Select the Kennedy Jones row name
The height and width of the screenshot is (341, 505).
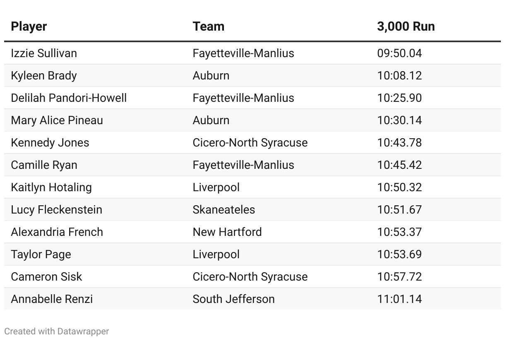[x=50, y=143]
